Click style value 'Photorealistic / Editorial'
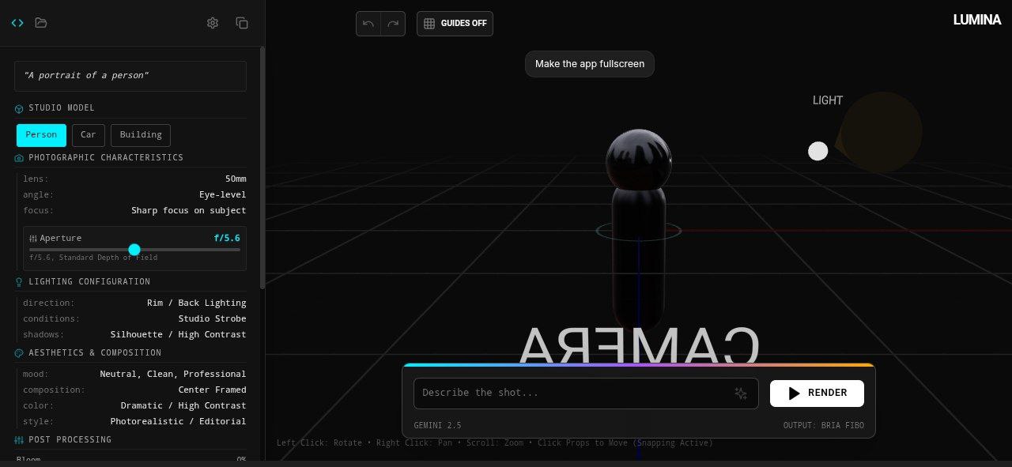The height and width of the screenshot is (467, 1012). click(x=179, y=422)
